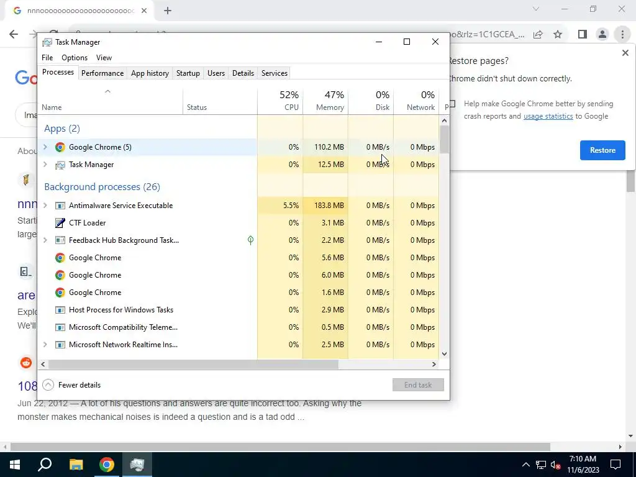Viewport: 636px width, 477px height.
Task: Open the Windows Start menu
Action: point(15,465)
